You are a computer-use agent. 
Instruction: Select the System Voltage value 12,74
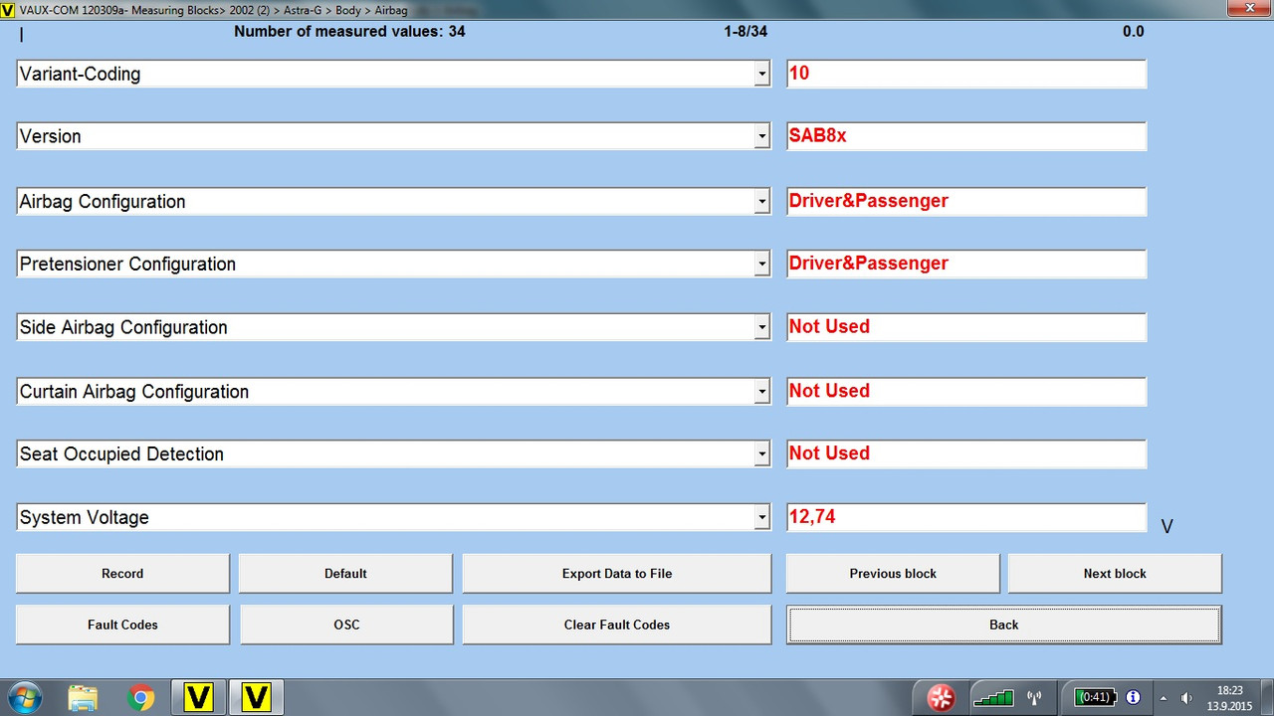966,517
